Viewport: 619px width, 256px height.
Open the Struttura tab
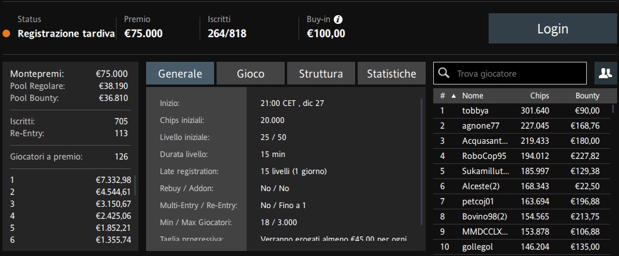pyautogui.click(x=321, y=74)
